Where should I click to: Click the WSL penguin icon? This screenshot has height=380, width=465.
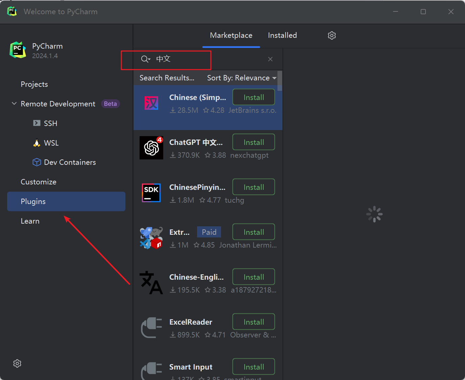[x=37, y=143]
